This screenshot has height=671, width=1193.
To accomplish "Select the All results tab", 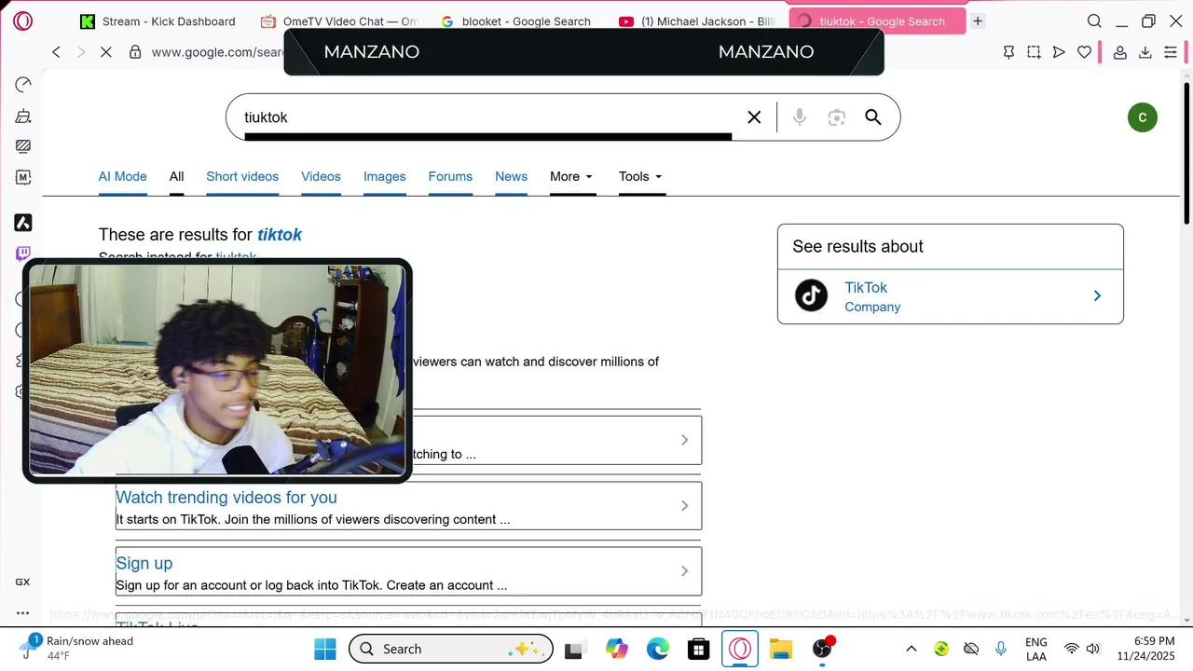I will [x=176, y=176].
